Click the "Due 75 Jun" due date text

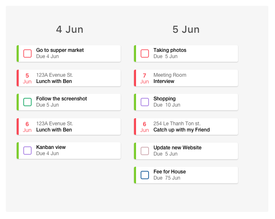(167, 178)
